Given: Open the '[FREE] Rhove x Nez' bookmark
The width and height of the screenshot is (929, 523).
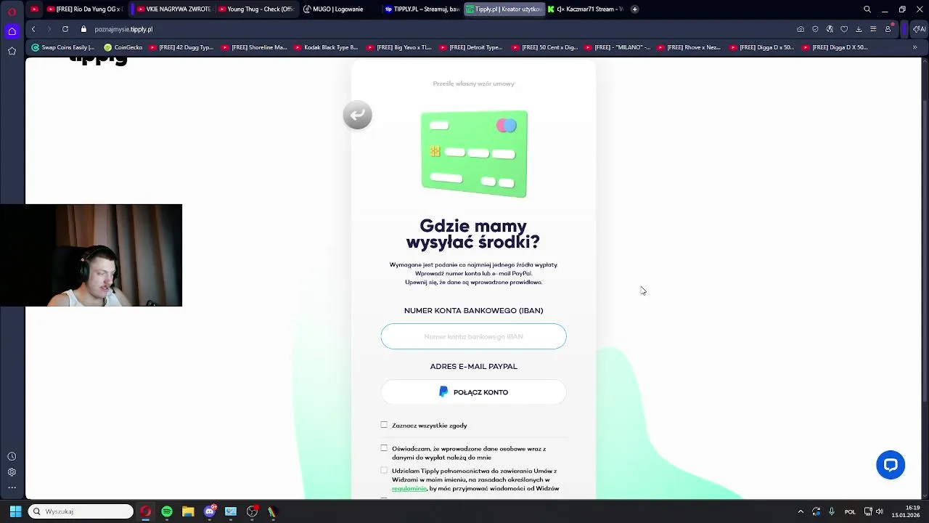Looking at the screenshot, I should [689, 47].
